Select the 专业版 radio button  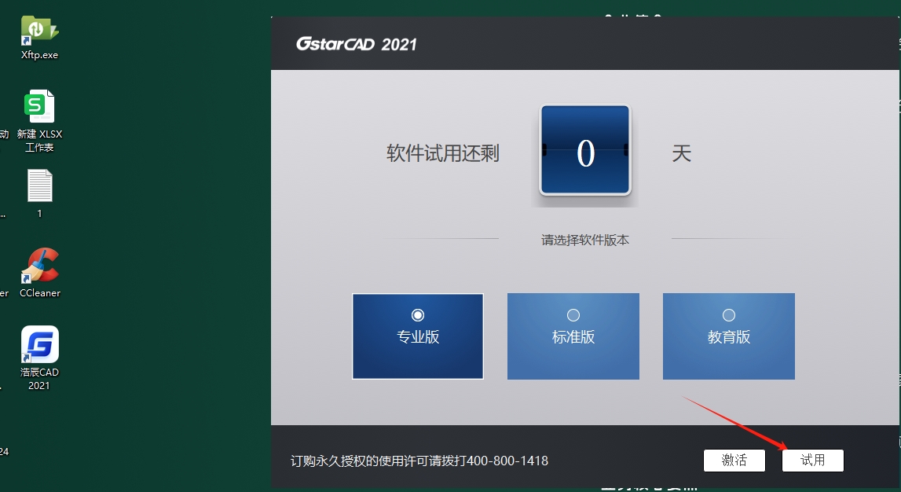[x=418, y=315]
